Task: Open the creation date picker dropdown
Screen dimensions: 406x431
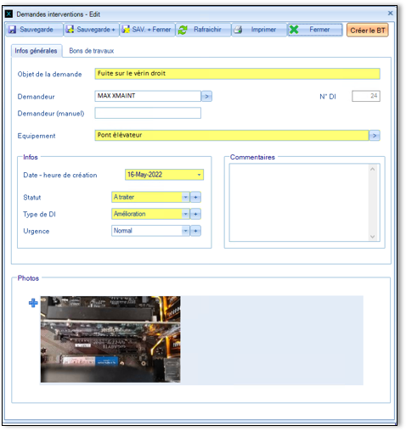Action: [199, 175]
